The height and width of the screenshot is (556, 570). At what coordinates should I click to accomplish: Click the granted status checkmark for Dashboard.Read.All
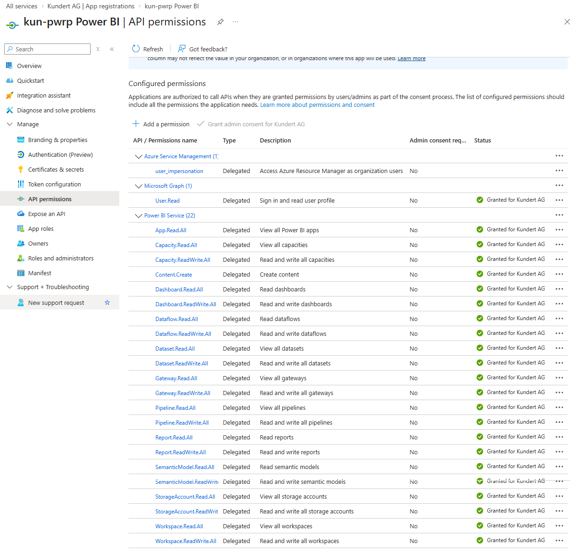(480, 289)
